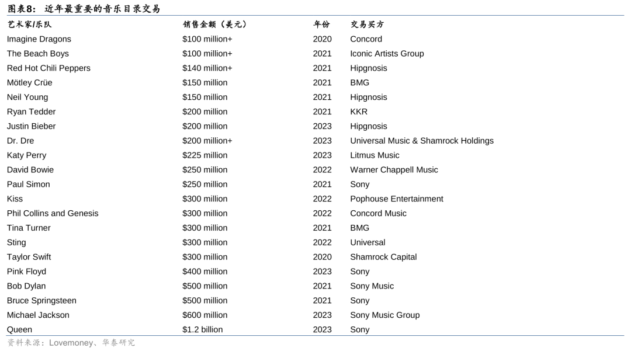Select the 'Pink Floyd' cell
This screenshot has height=351, width=631.
26,272
